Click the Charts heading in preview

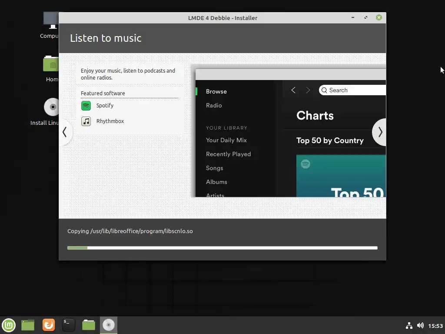coord(315,116)
